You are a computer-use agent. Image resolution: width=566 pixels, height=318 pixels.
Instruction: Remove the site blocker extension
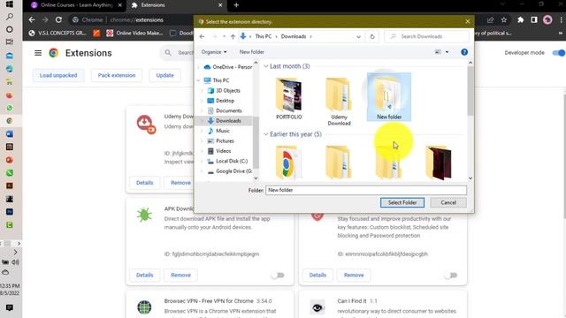tap(354, 275)
